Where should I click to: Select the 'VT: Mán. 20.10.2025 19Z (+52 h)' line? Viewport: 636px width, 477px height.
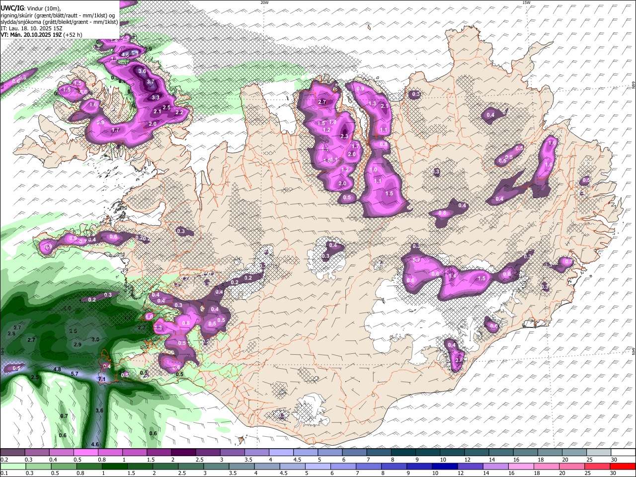coord(42,35)
